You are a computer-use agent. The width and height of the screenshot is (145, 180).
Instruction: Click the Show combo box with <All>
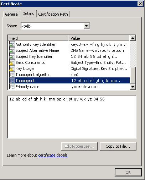(55, 26)
